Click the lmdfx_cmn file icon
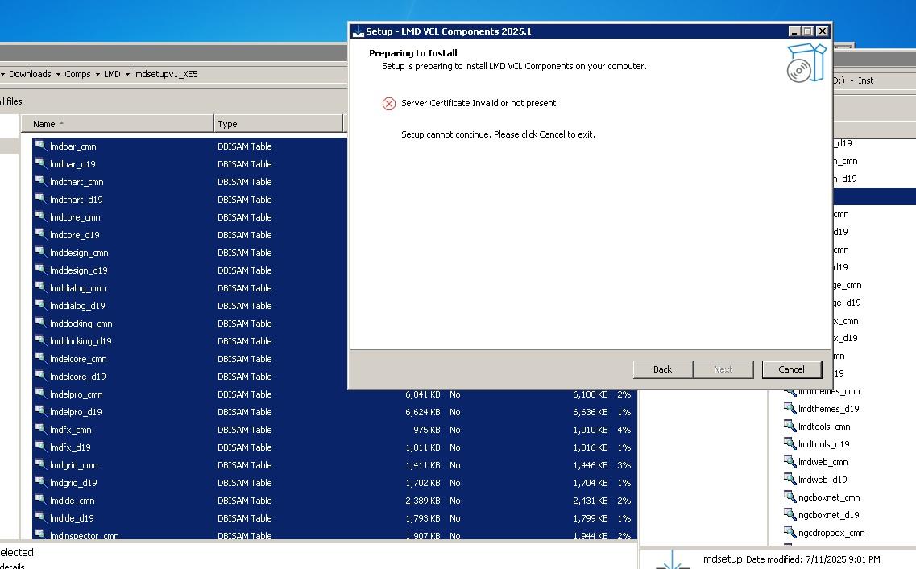Image resolution: width=916 pixels, height=569 pixels. [x=41, y=428]
